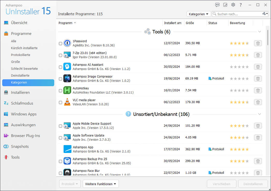Expand the Weitere Funktionen menu

coord(100,184)
